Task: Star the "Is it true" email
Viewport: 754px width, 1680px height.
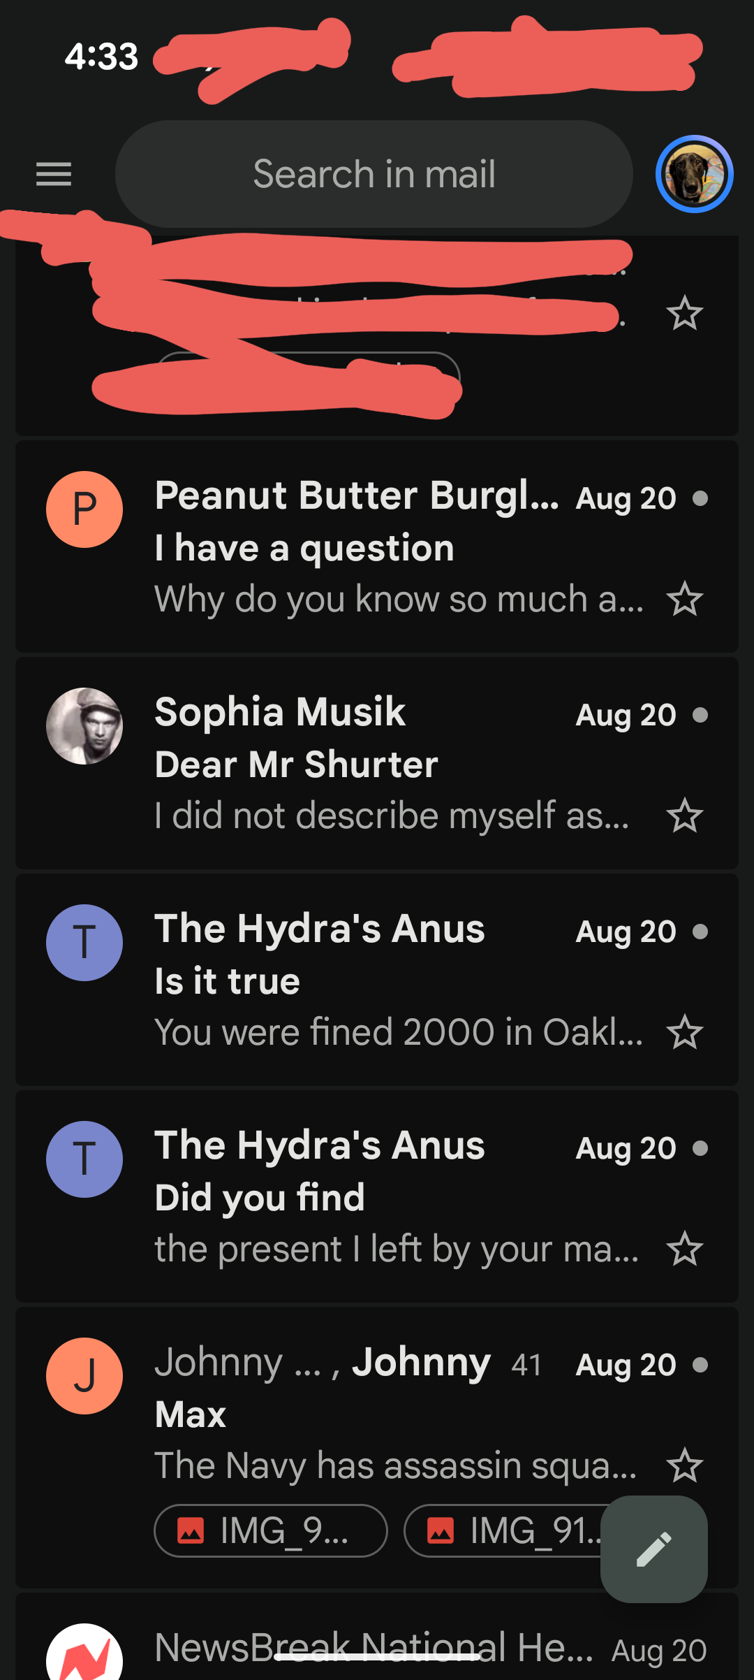Action: [684, 1032]
